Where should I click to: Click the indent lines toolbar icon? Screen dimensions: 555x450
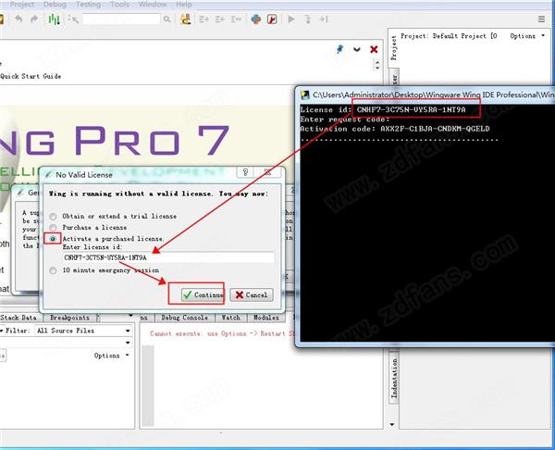[203, 19]
